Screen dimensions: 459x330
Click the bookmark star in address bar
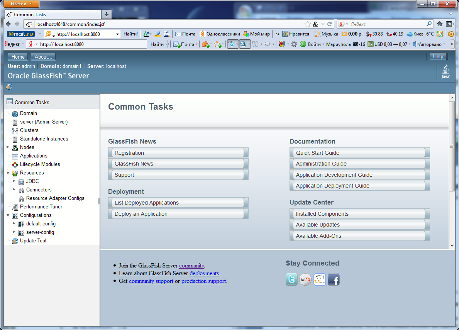coord(307,24)
